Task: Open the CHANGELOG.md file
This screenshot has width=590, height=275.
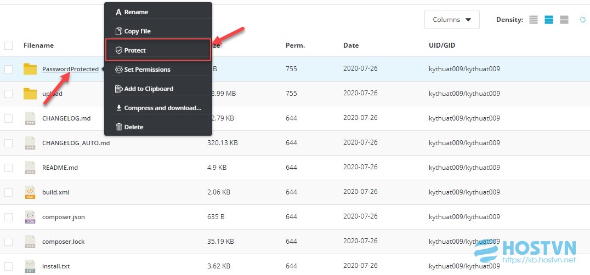Action: coord(66,118)
